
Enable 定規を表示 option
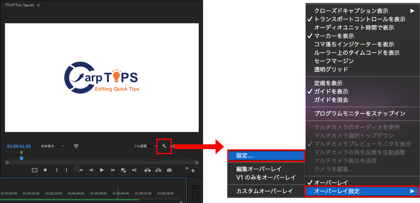coord(363,83)
